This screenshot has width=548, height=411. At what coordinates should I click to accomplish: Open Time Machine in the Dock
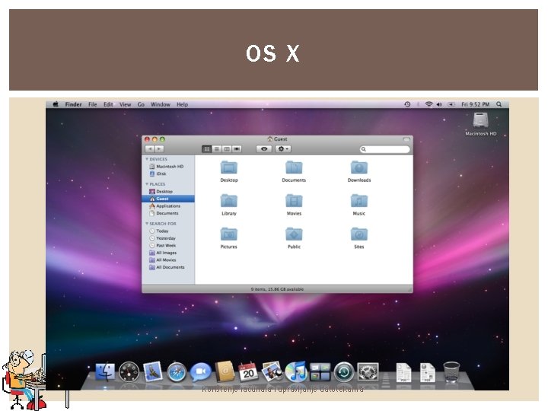pyautogui.click(x=344, y=372)
